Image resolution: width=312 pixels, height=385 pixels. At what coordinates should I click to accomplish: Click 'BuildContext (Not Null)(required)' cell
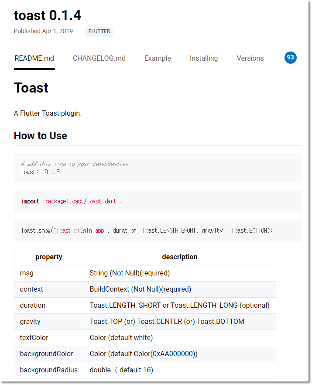(180, 289)
